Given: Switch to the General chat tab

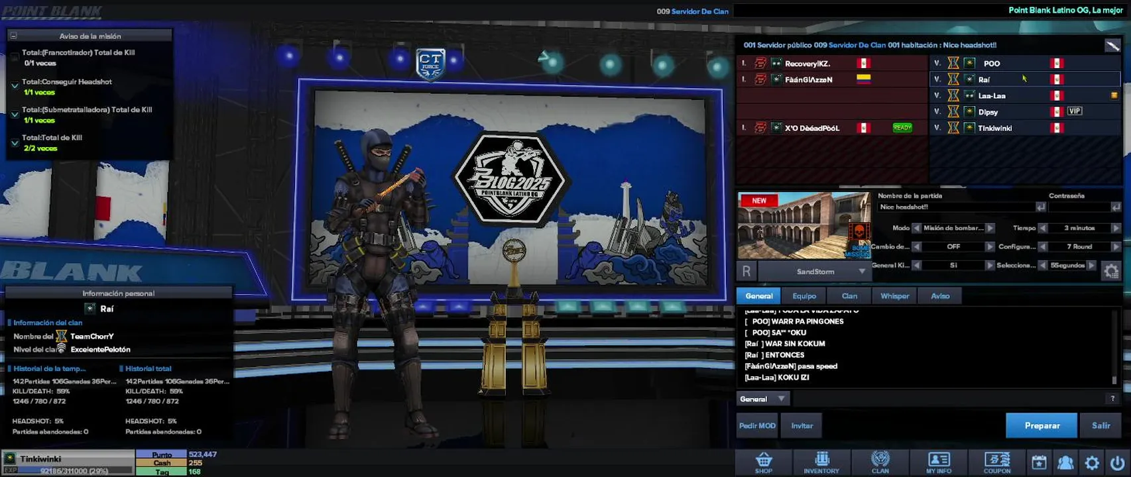Looking at the screenshot, I should tap(758, 296).
